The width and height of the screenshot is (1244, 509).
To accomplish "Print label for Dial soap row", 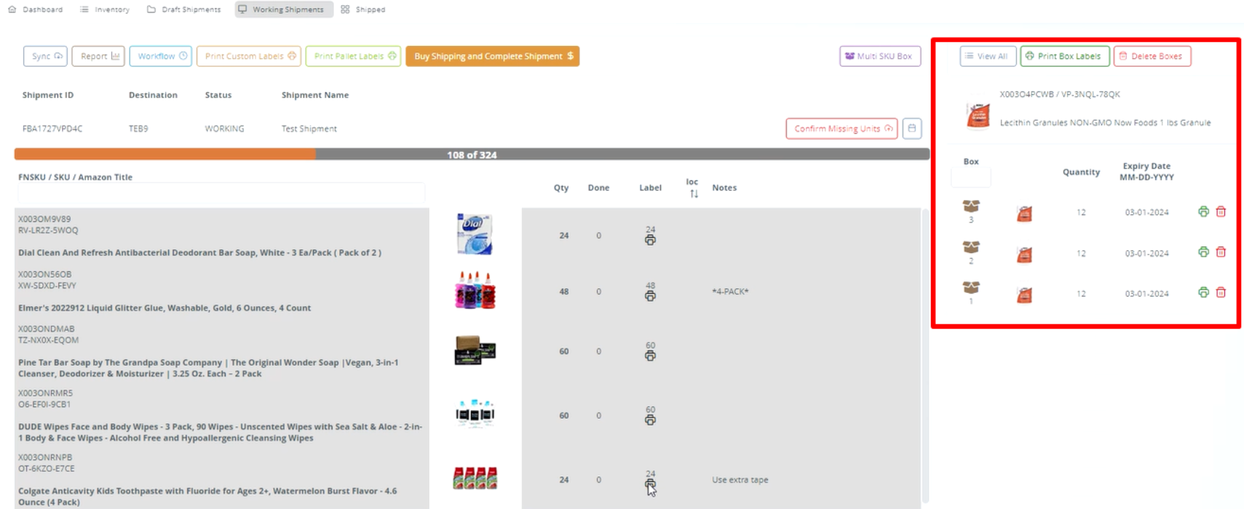I will click(650, 241).
